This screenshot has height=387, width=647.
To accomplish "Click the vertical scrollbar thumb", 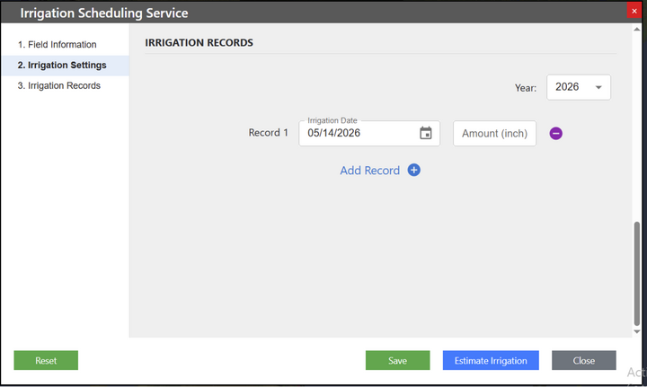I will [x=637, y=274].
